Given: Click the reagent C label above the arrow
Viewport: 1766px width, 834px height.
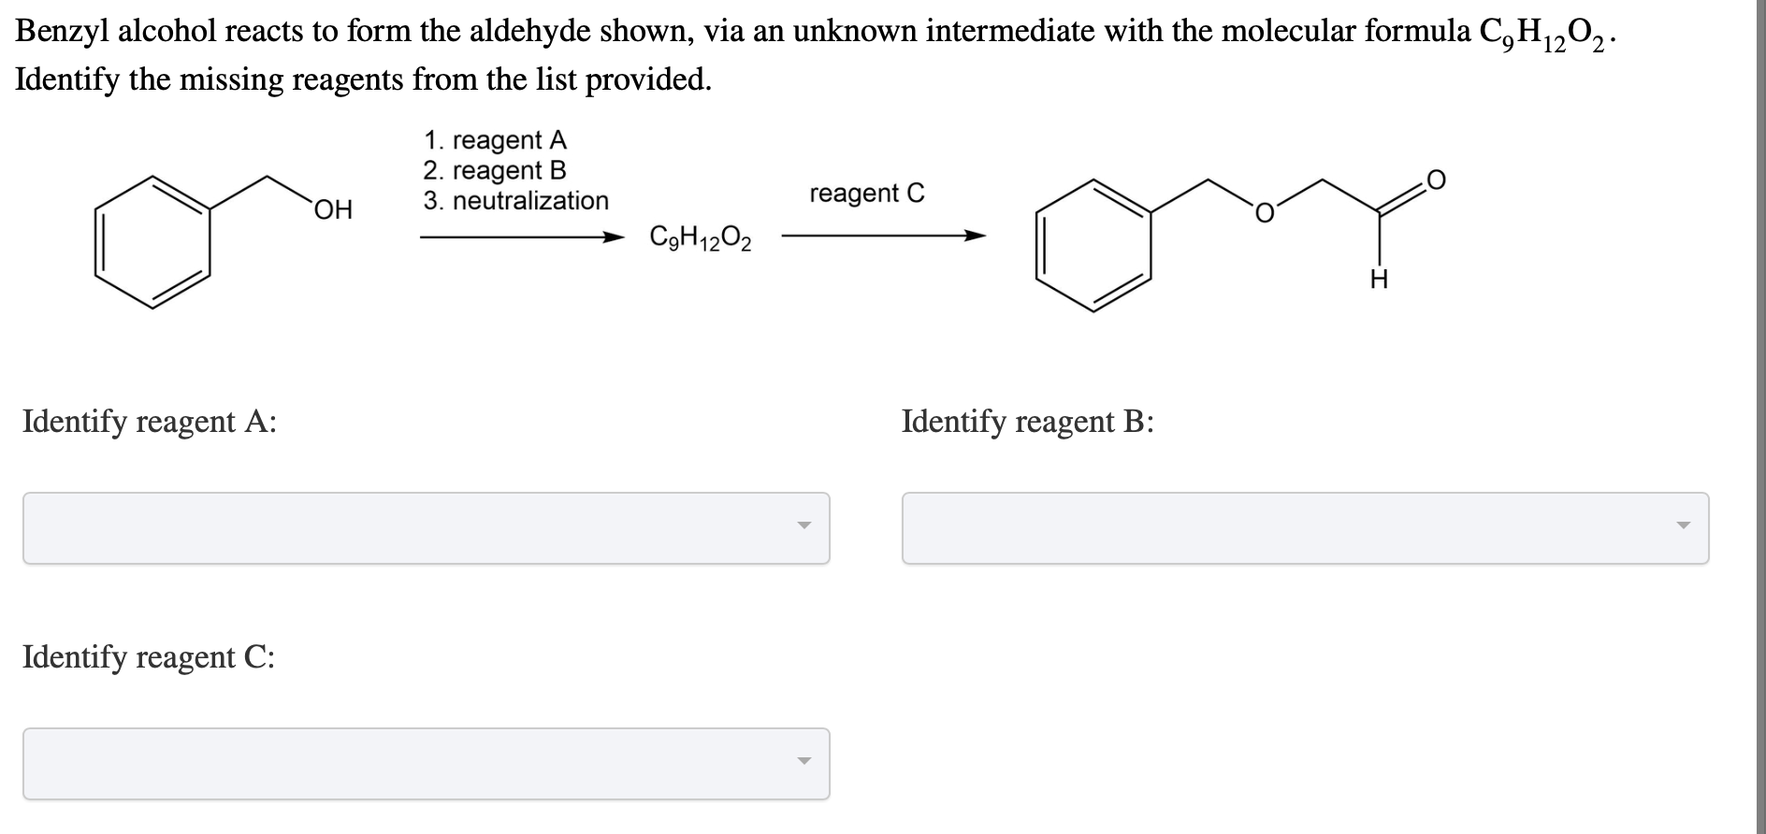Looking at the screenshot, I should tap(866, 194).
